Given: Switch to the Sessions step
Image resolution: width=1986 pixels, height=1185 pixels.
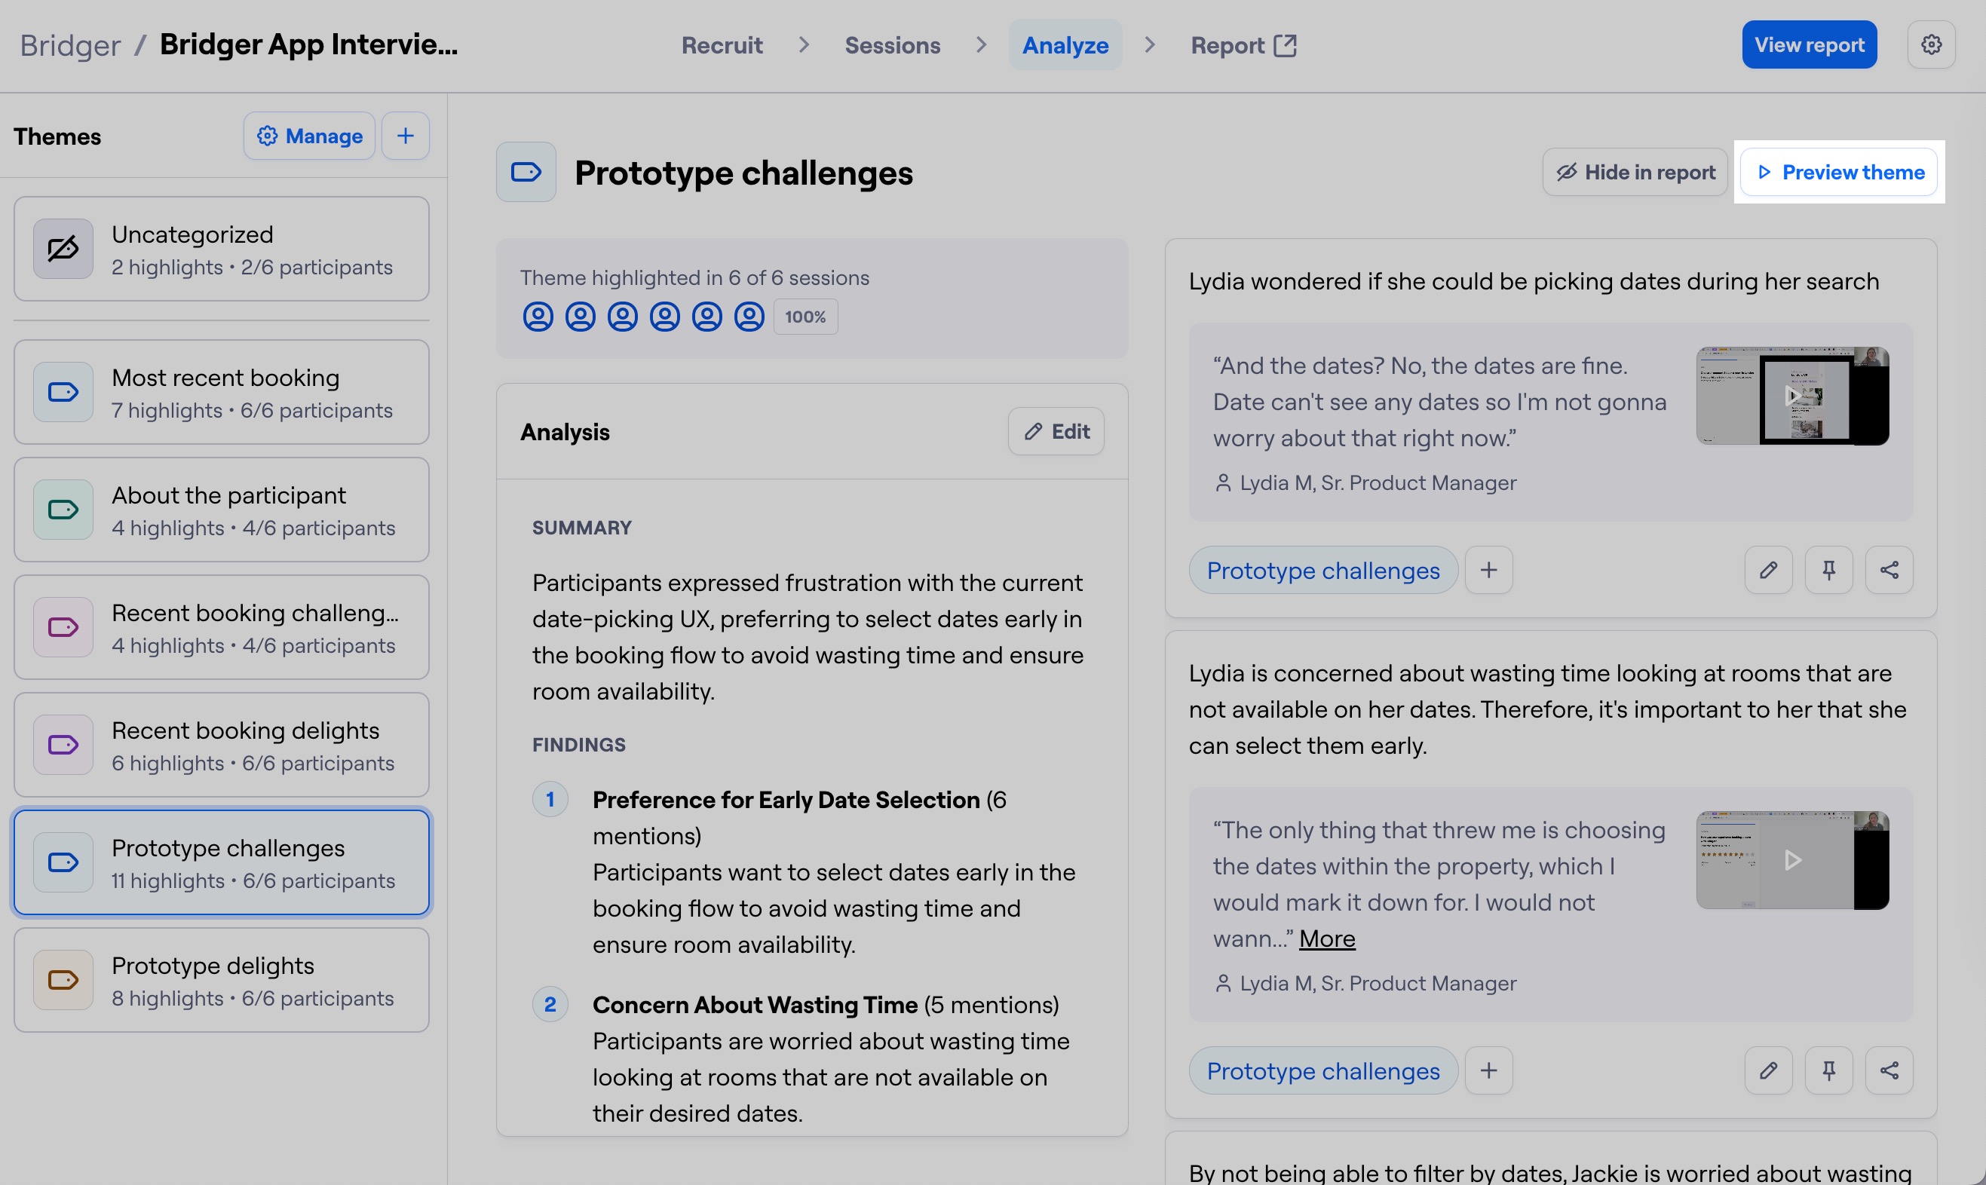Looking at the screenshot, I should [892, 45].
